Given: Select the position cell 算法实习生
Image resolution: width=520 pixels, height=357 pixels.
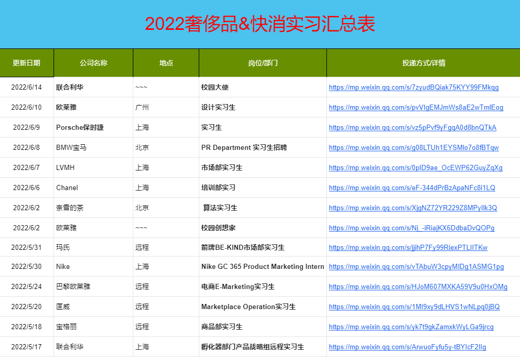Looking at the screenshot, I should click(263, 208).
